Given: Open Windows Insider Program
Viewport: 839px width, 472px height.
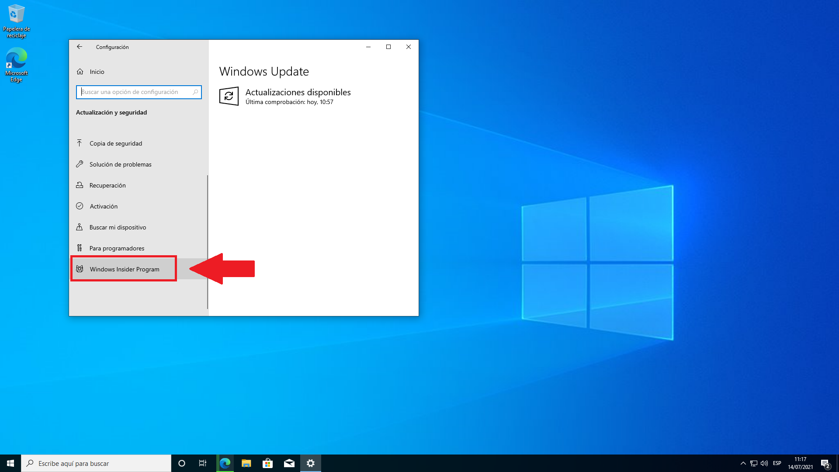Looking at the screenshot, I should 124,269.
